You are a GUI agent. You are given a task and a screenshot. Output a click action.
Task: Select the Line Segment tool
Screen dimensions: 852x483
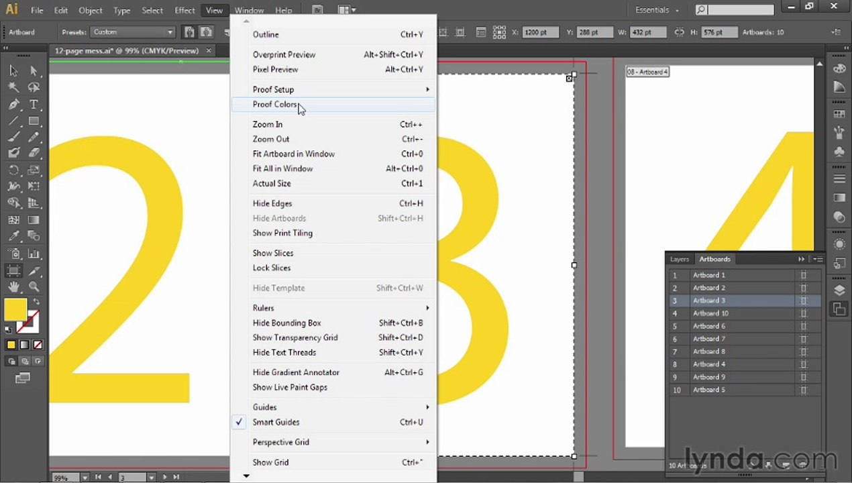point(13,121)
